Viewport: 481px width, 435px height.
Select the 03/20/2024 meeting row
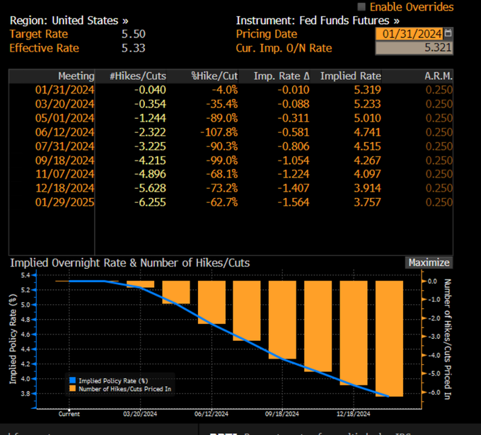pos(231,104)
